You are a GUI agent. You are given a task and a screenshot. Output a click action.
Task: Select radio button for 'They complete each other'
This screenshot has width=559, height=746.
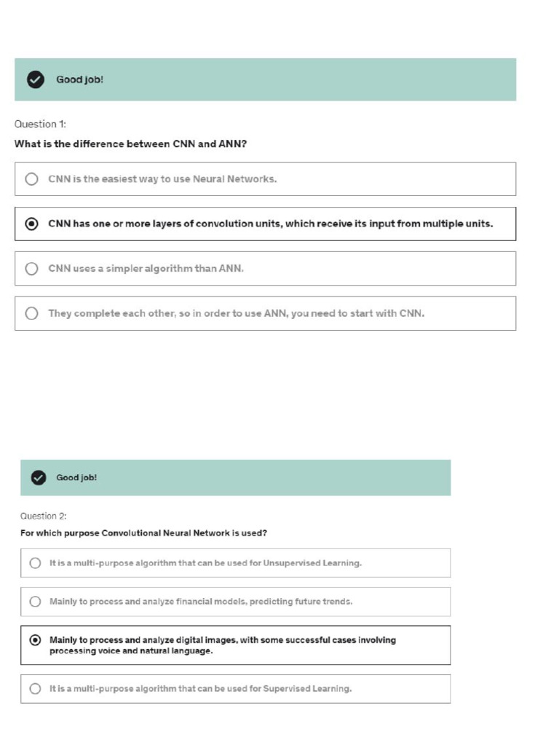click(31, 313)
